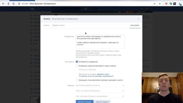The width and height of the screenshot is (183, 103).
Task: Click the Тест в футере input field
Action: [x=99, y=96]
